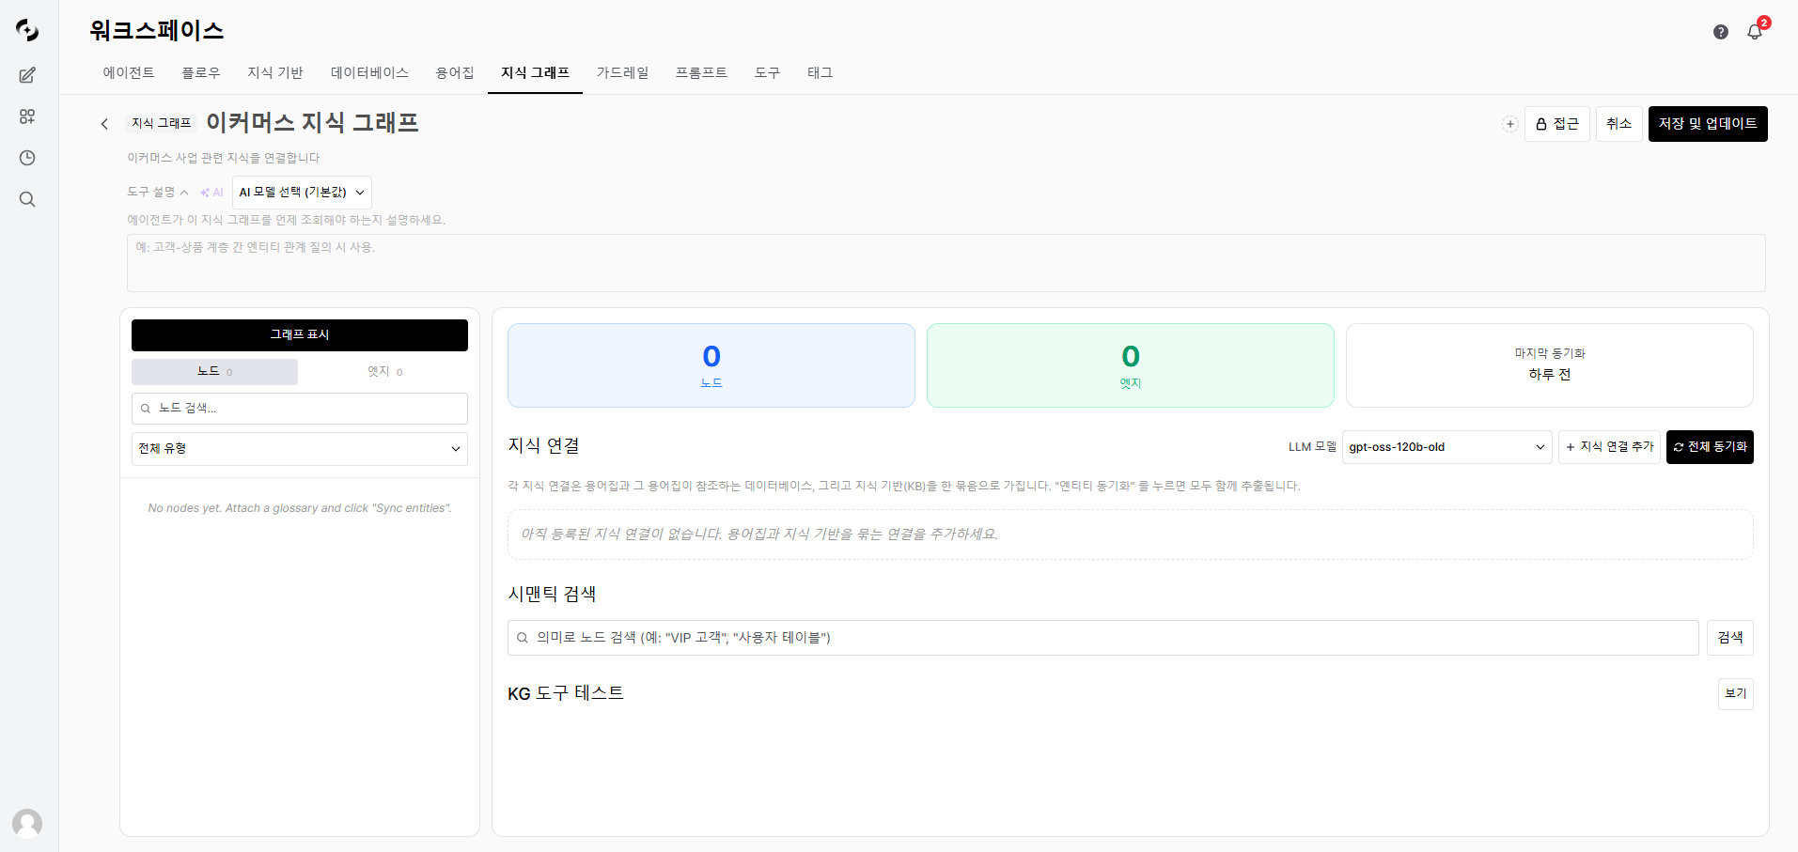Click the 접근 access button

pos(1556,124)
